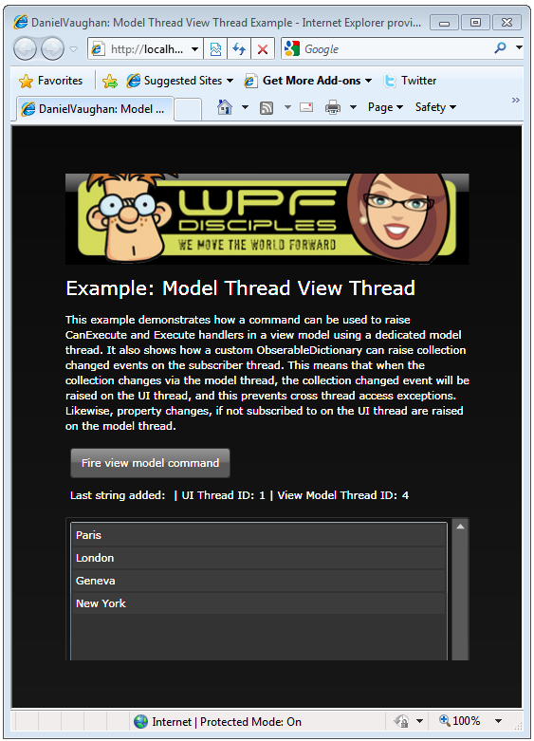Expand the security shield dropdown arrow
534x741 pixels.
point(419,721)
